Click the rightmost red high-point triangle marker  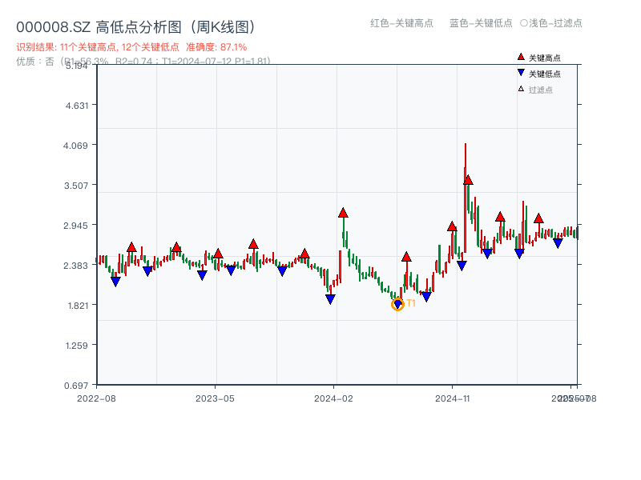coord(538,218)
